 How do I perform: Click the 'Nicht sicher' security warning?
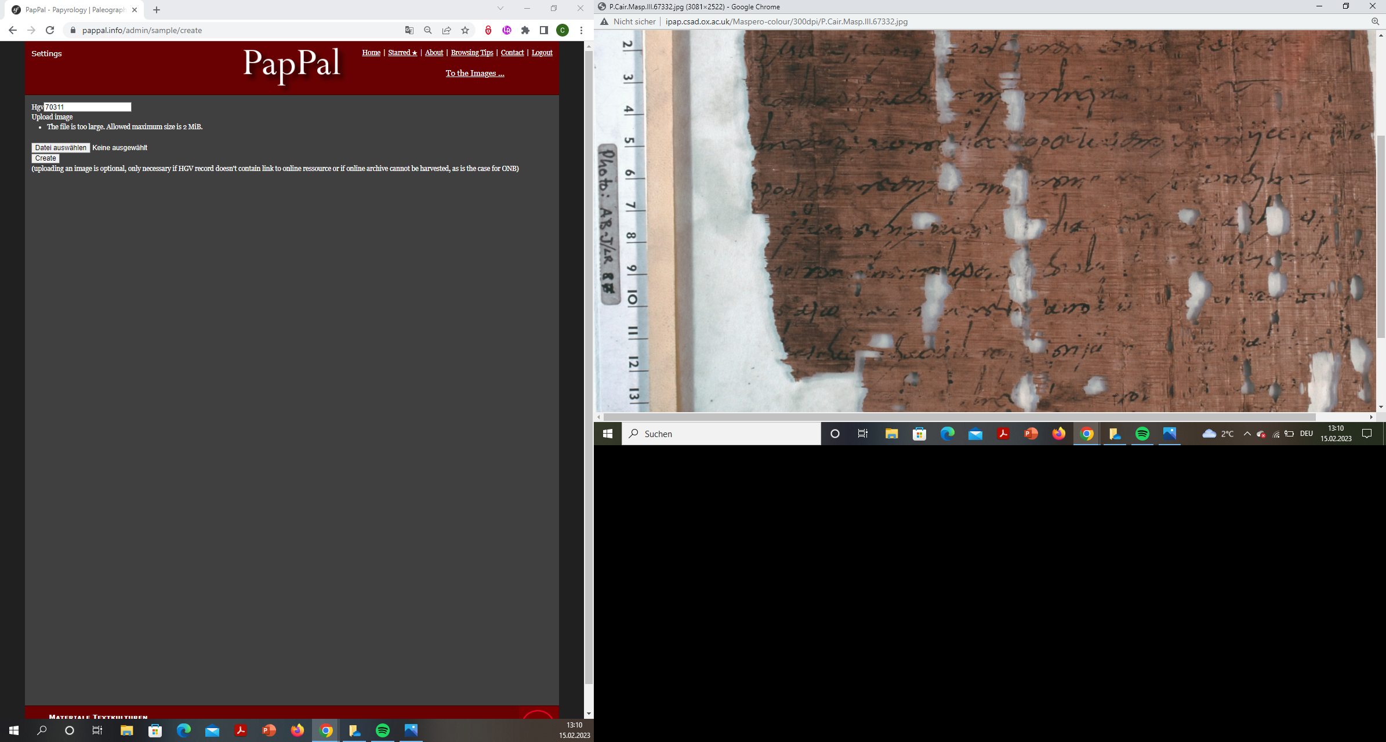(628, 21)
